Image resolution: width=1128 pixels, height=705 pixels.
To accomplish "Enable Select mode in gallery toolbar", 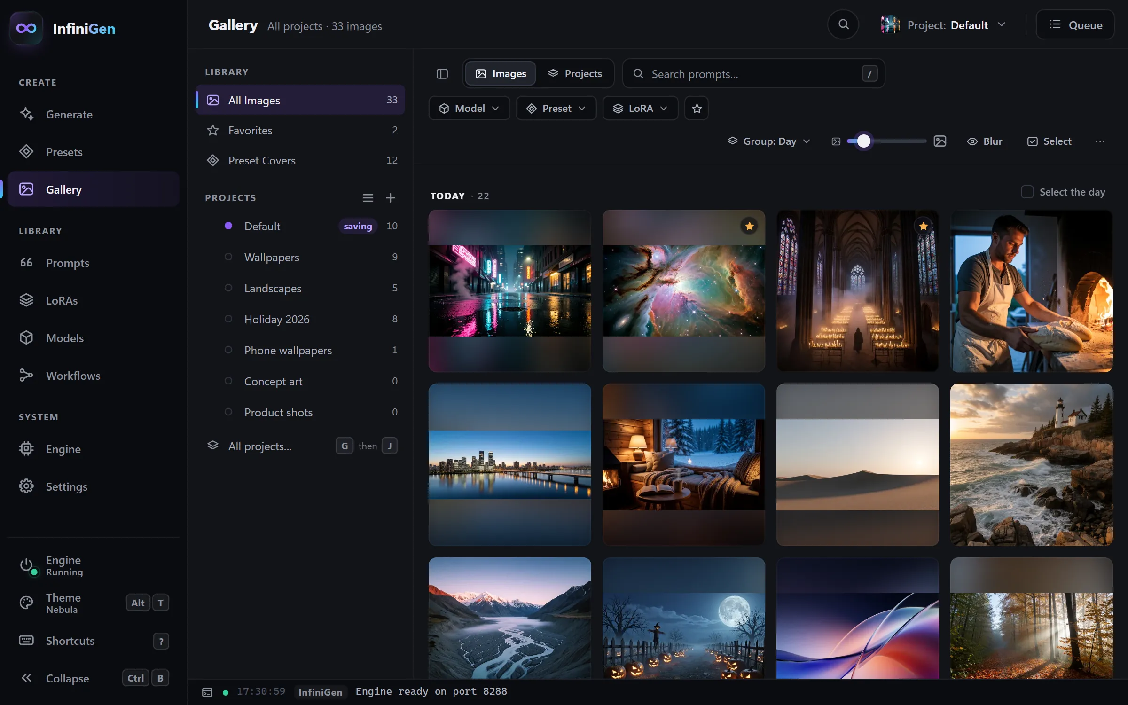I will pos(1049,141).
